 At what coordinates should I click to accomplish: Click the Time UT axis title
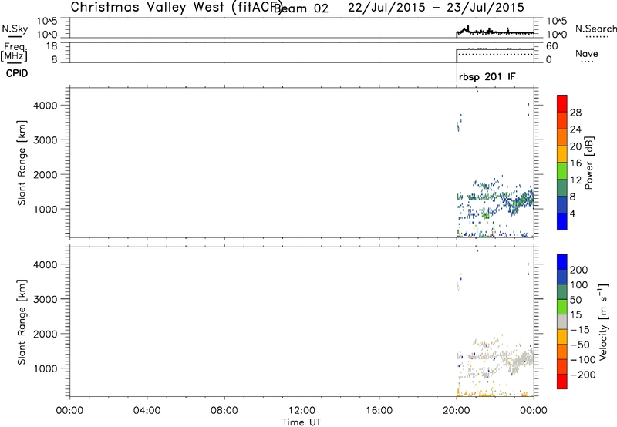pyautogui.click(x=302, y=422)
